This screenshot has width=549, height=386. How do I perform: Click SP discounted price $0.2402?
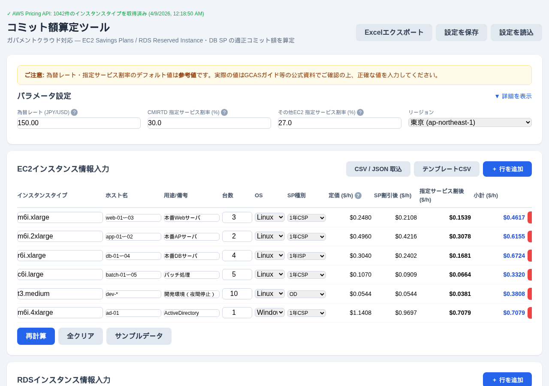pyautogui.click(x=406, y=256)
